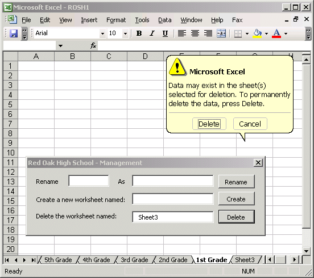Confirm Delete in the Excel warning balloon

[209, 124]
